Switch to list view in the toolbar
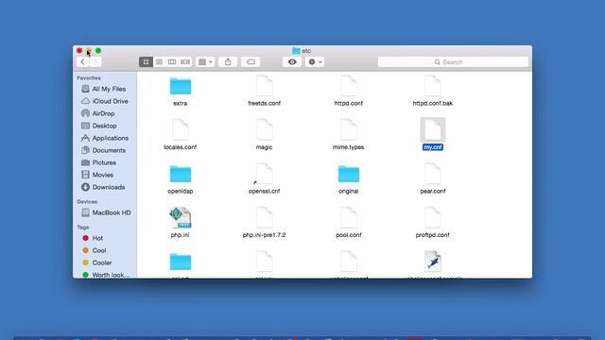 pos(159,61)
